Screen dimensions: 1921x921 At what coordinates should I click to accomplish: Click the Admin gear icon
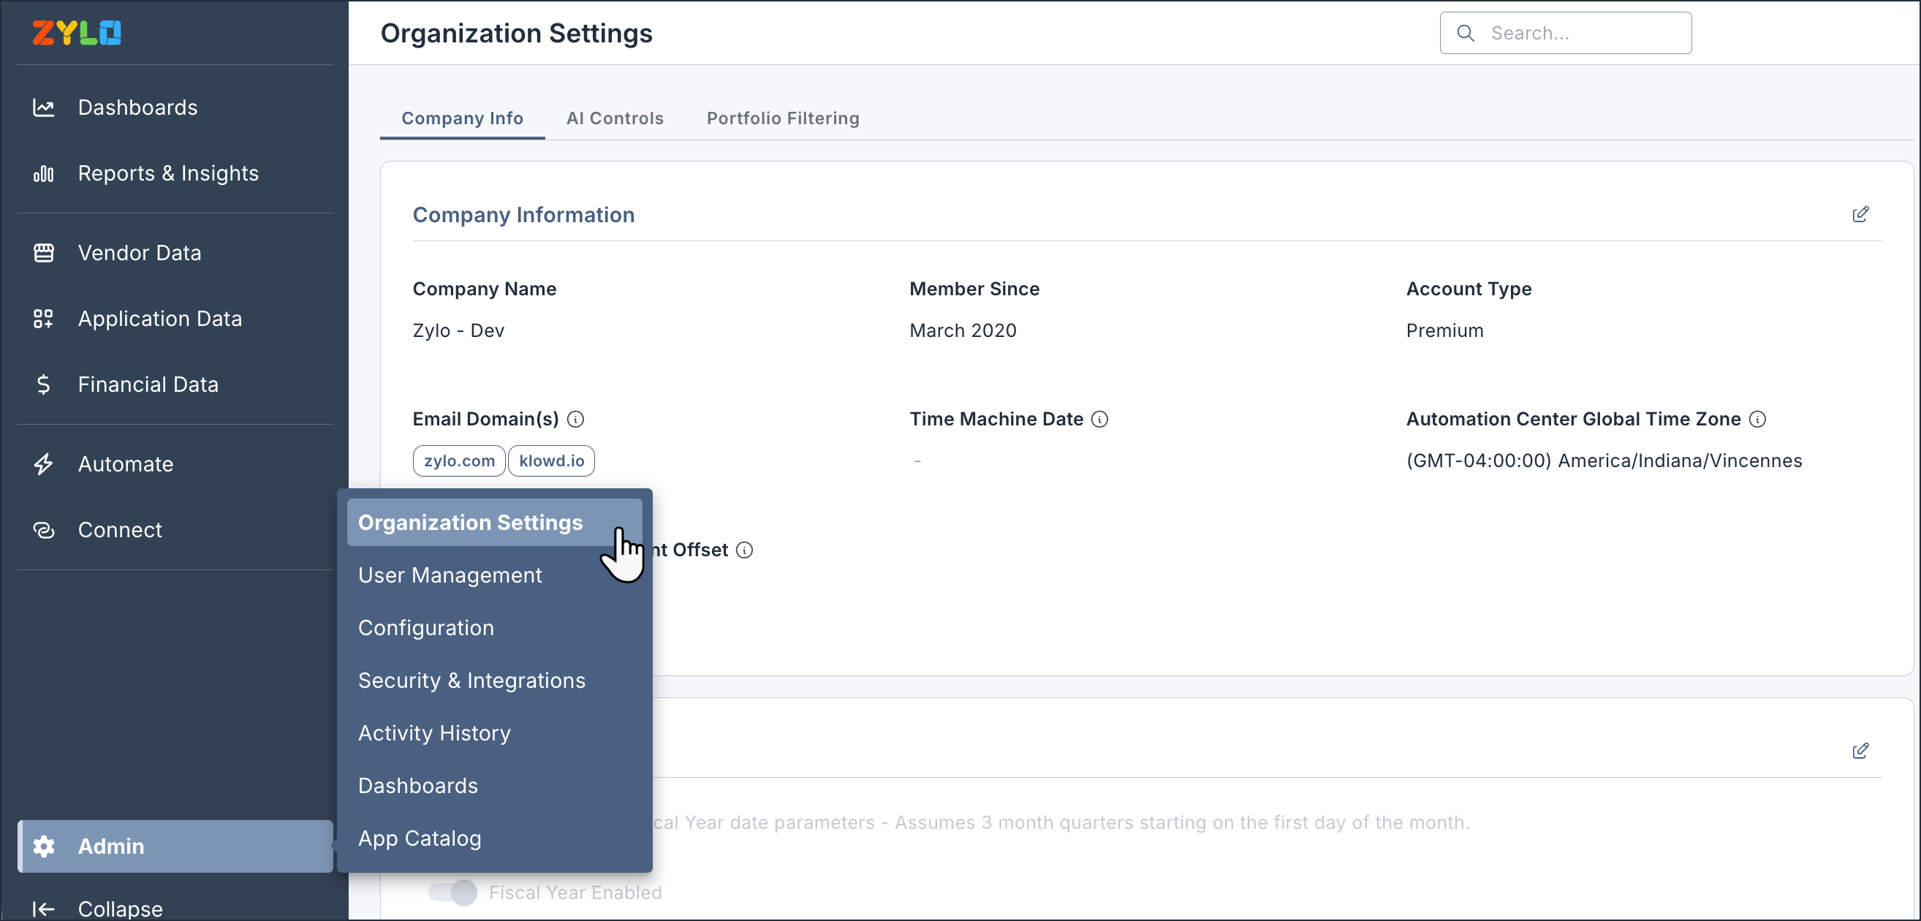[x=43, y=846]
